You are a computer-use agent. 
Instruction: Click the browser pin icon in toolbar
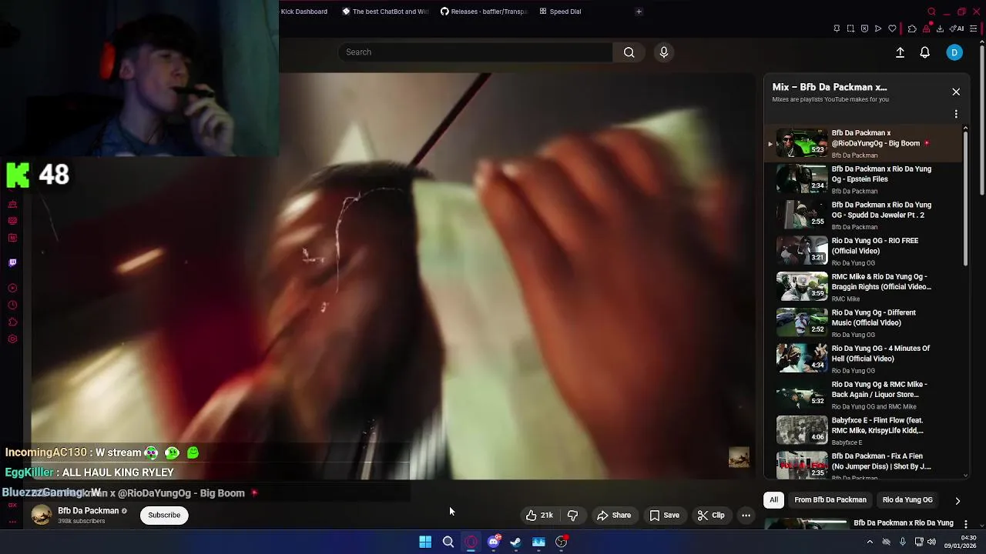tap(837, 28)
